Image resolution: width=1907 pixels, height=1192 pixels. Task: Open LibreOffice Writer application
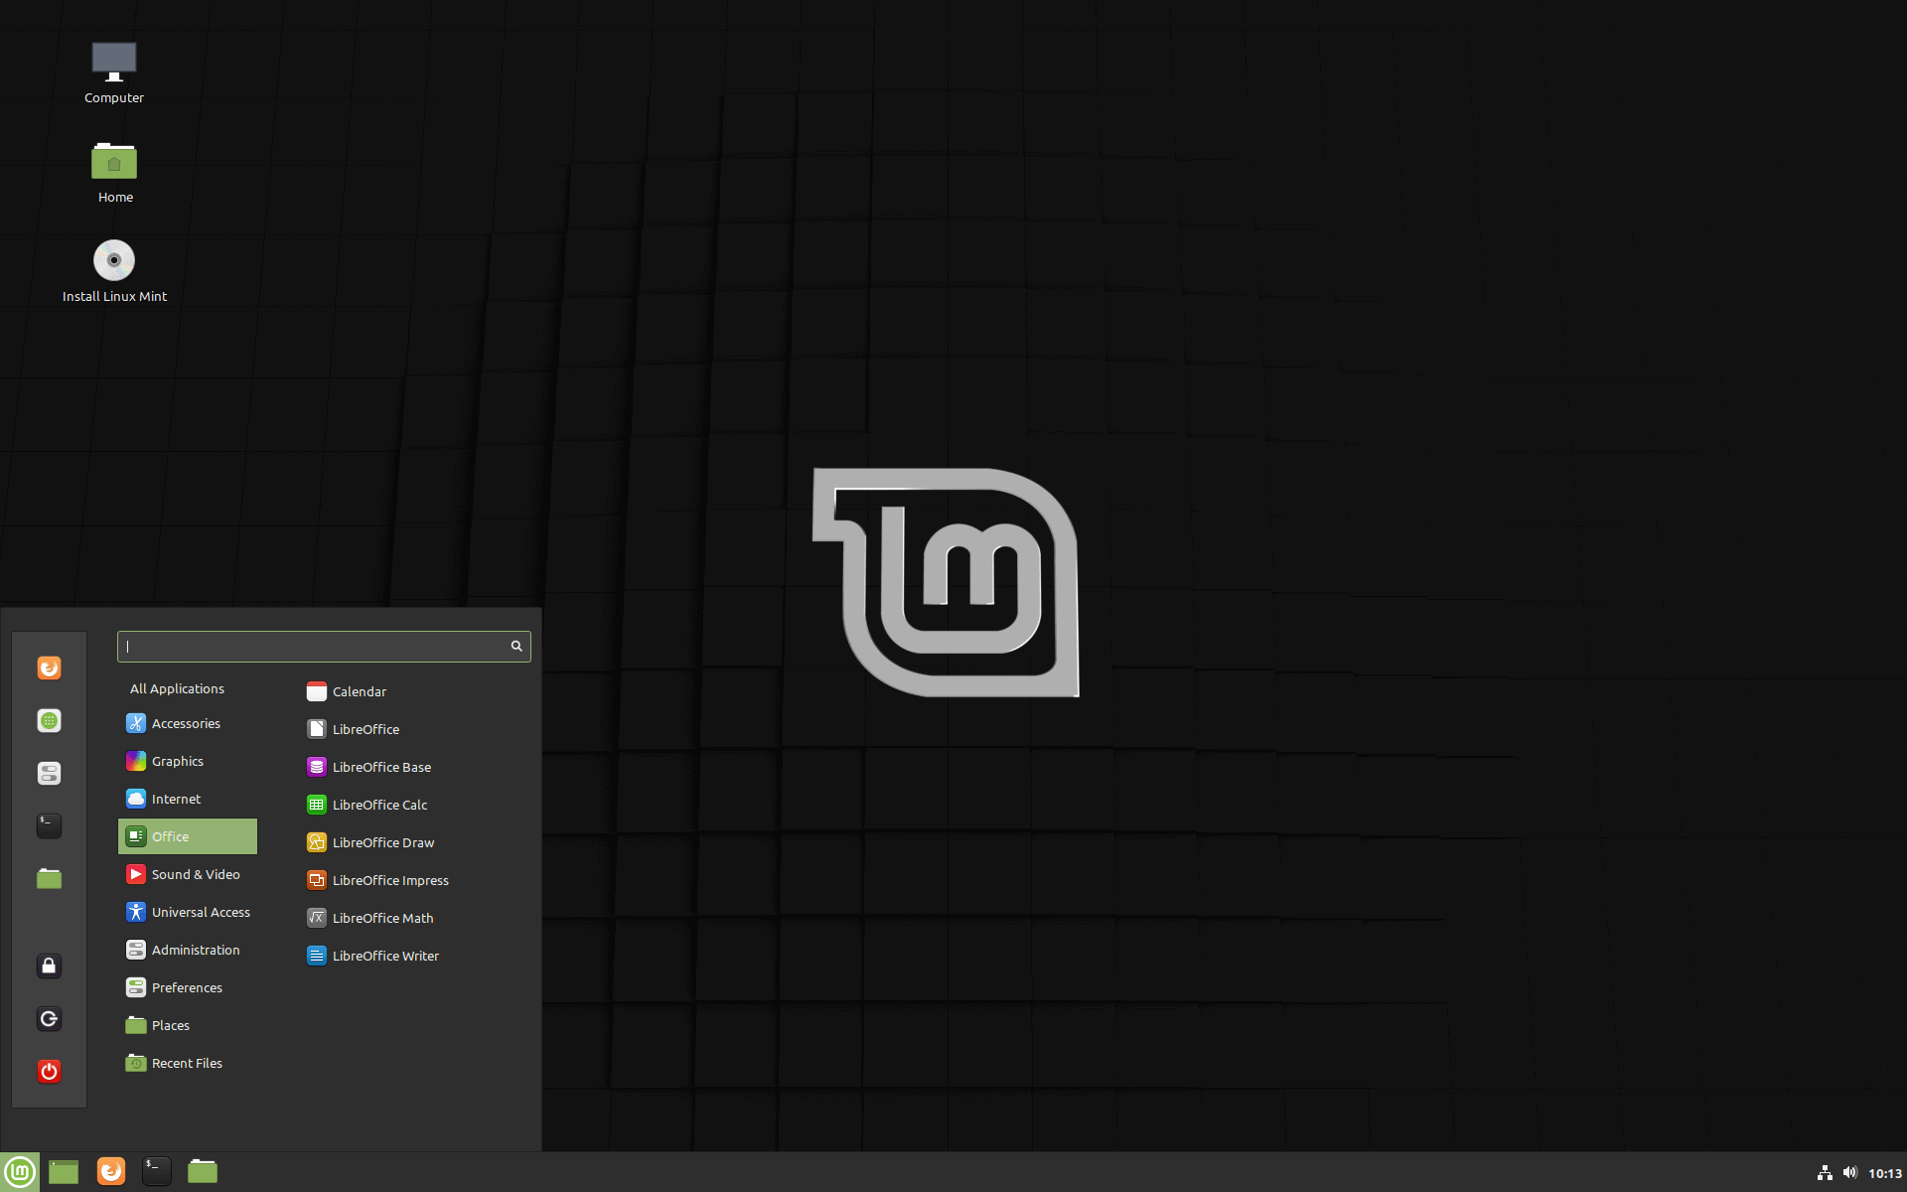(385, 955)
